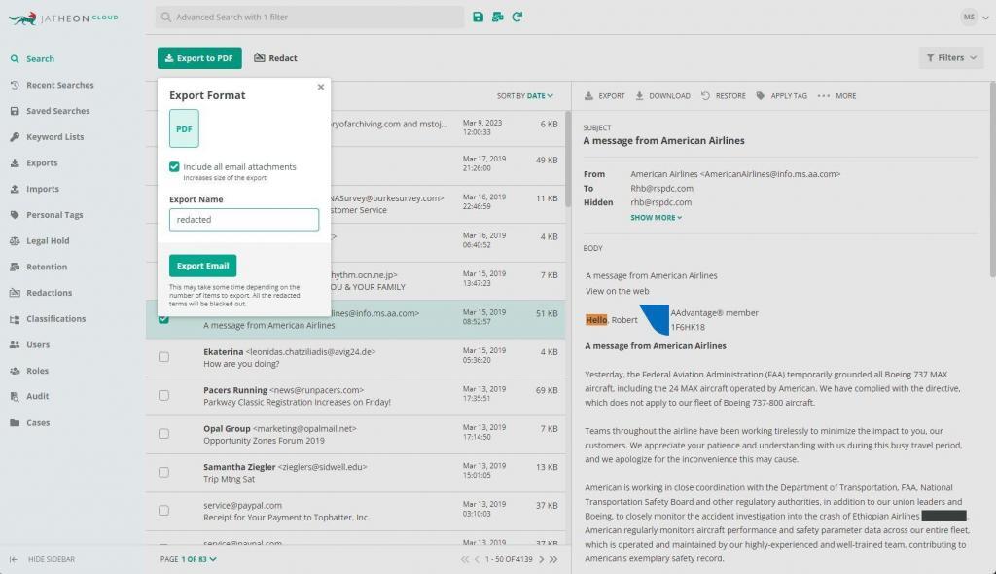This screenshot has width=996, height=574.
Task: Click Download in the email preview toolbar
Action: [x=662, y=96]
